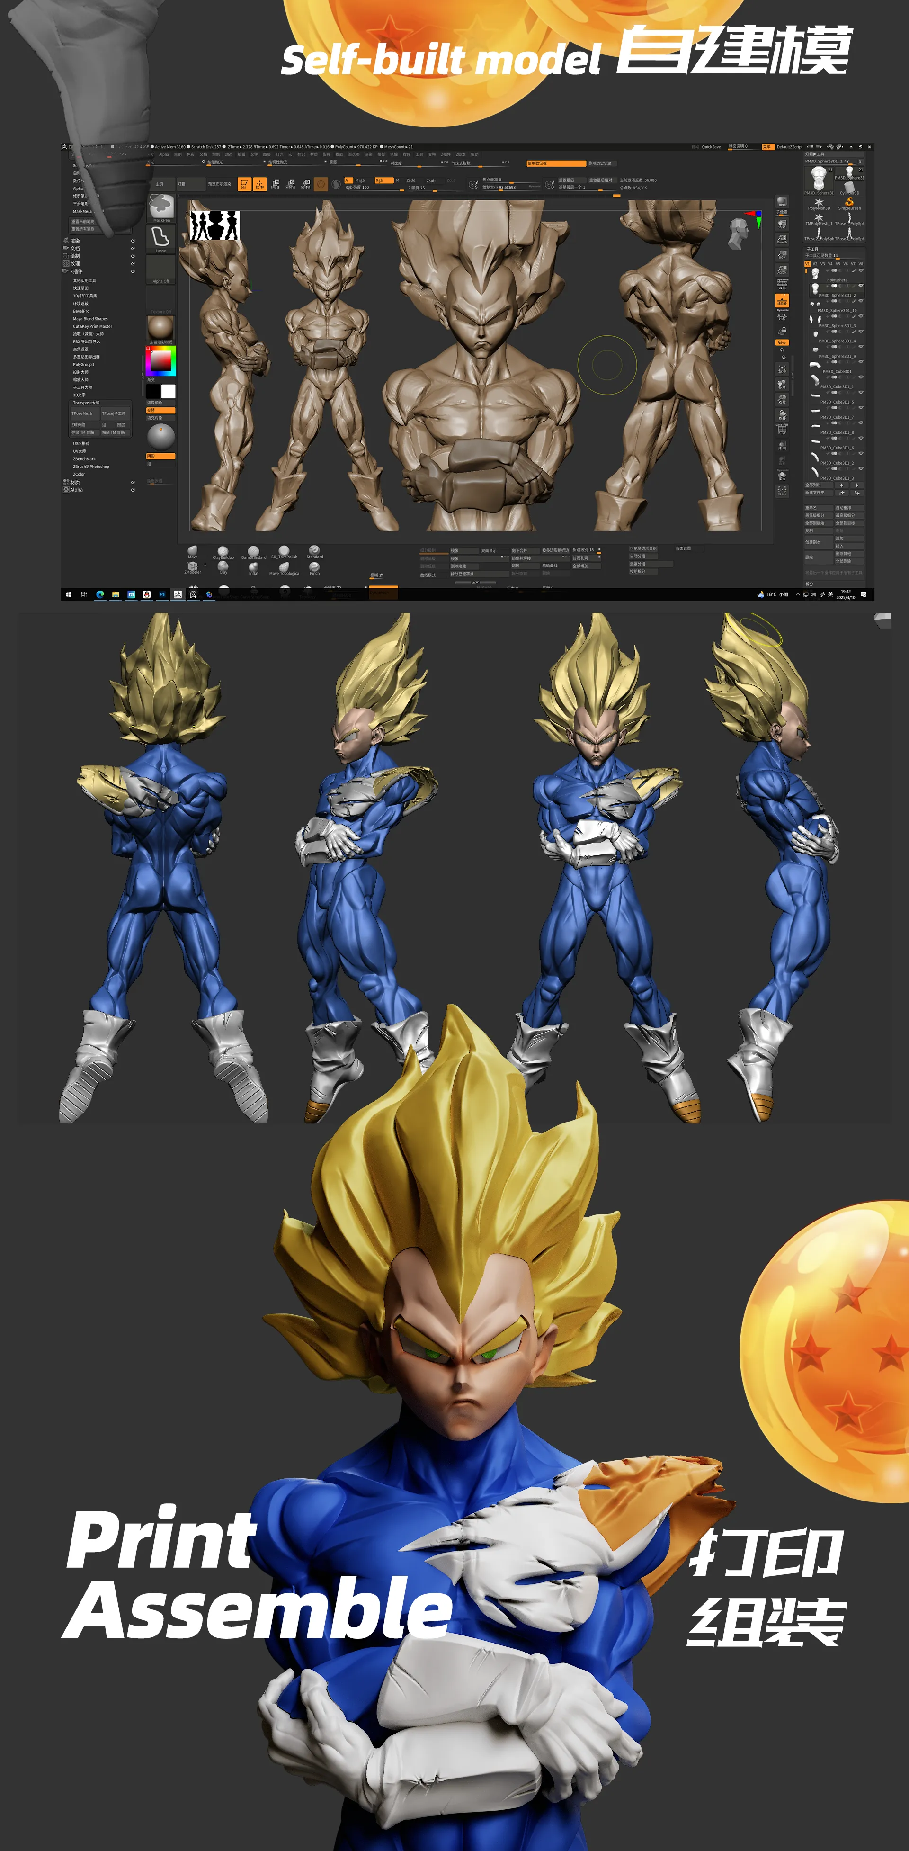Enable Zadd sculpting mode
This screenshot has width=909, height=1851.
click(411, 180)
